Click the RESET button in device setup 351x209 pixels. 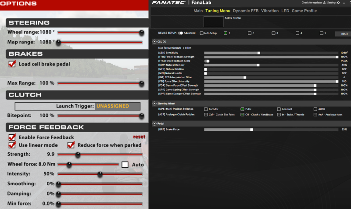pos(344,34)
